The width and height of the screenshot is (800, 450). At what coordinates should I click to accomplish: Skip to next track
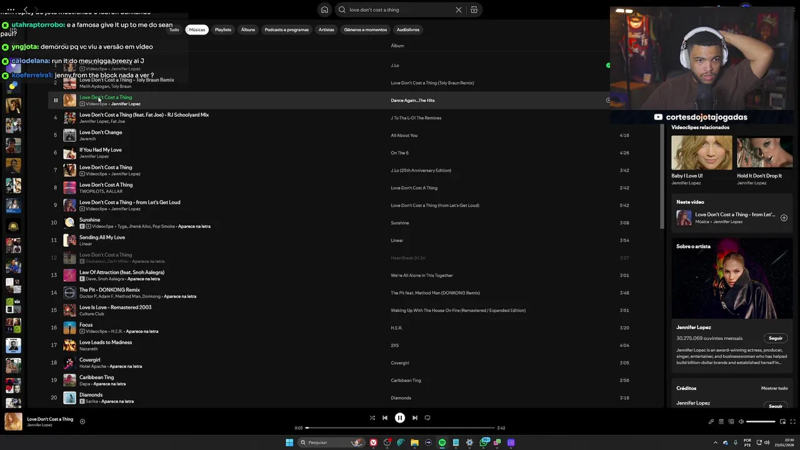click(x=414, y=417)
